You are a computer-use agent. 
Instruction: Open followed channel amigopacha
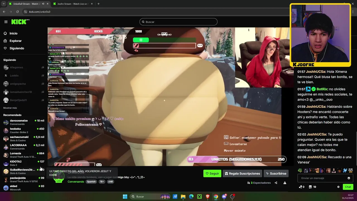point(23,84)
